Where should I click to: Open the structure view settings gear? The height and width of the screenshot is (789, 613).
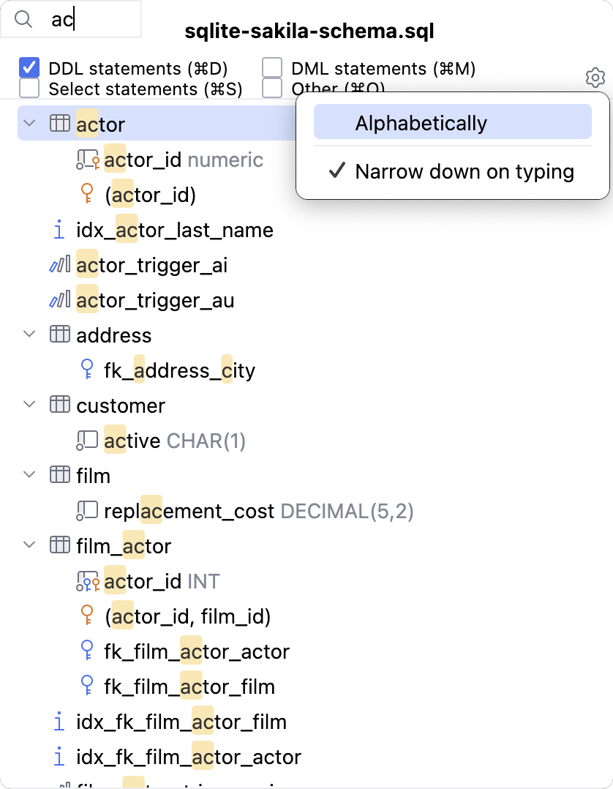click(x=595, y=78)
